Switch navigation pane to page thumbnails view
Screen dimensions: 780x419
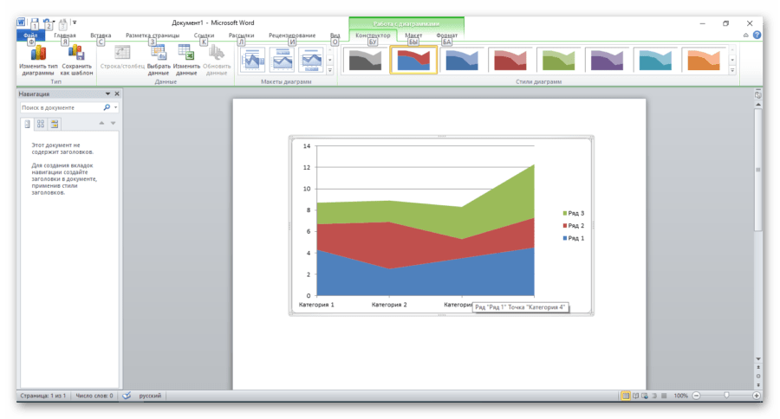tap(41, 124)
